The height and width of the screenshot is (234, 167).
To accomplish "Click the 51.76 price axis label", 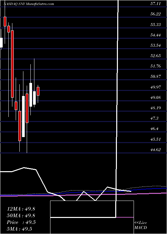I will 155,66.
